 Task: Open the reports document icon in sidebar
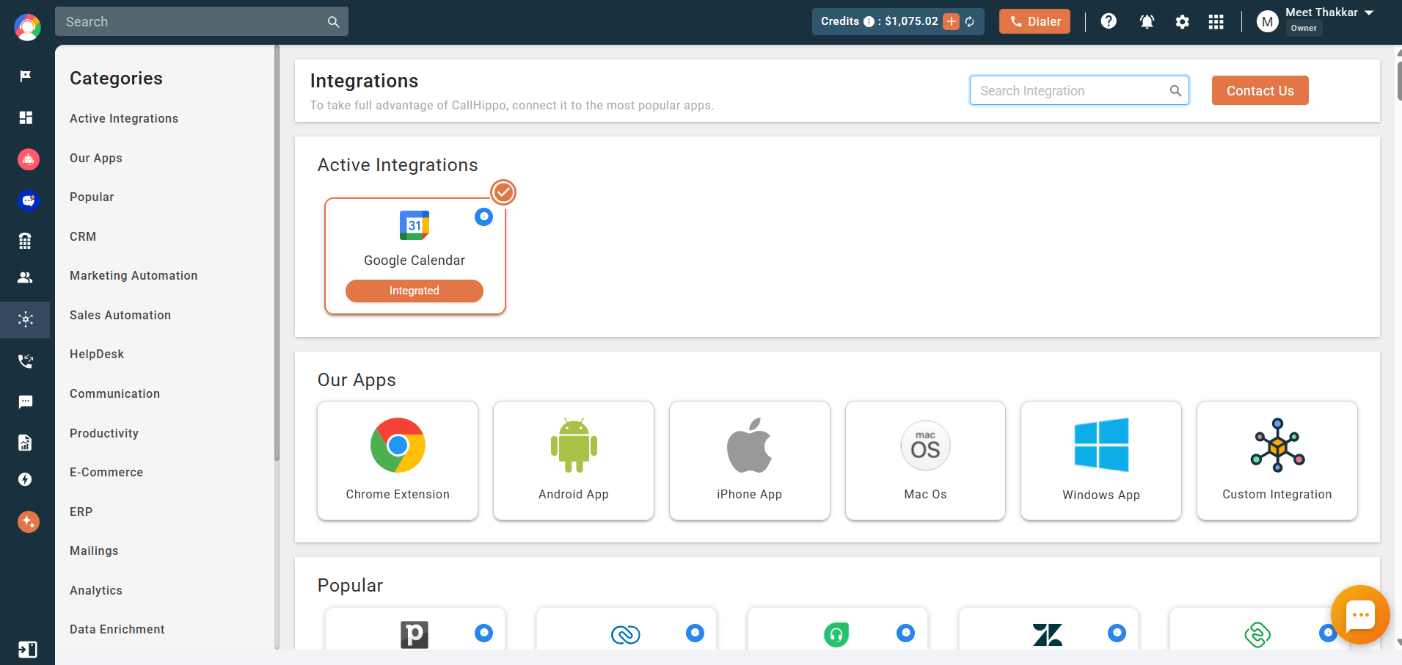(26, 443)
